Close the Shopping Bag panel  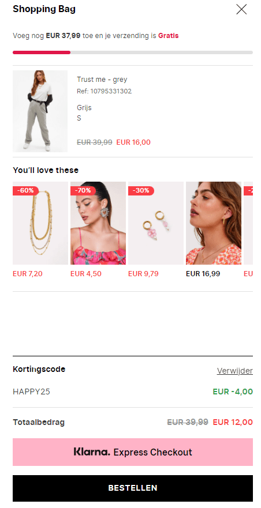pos(241,9)
